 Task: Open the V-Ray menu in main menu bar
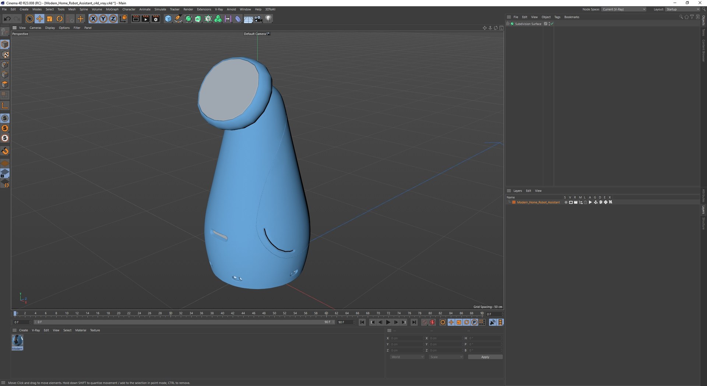[219, 9]
